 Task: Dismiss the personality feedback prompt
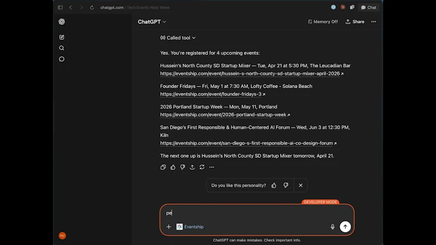point(301,185)
